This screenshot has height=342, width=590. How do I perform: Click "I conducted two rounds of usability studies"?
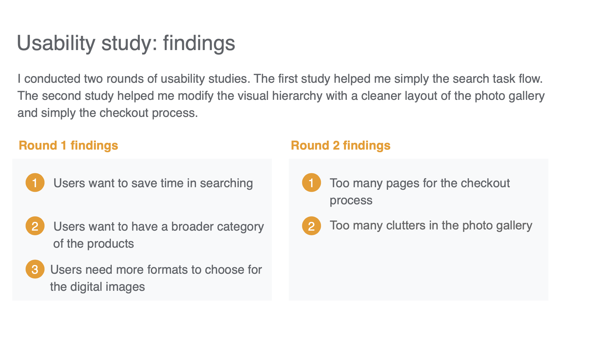(133, 79)
